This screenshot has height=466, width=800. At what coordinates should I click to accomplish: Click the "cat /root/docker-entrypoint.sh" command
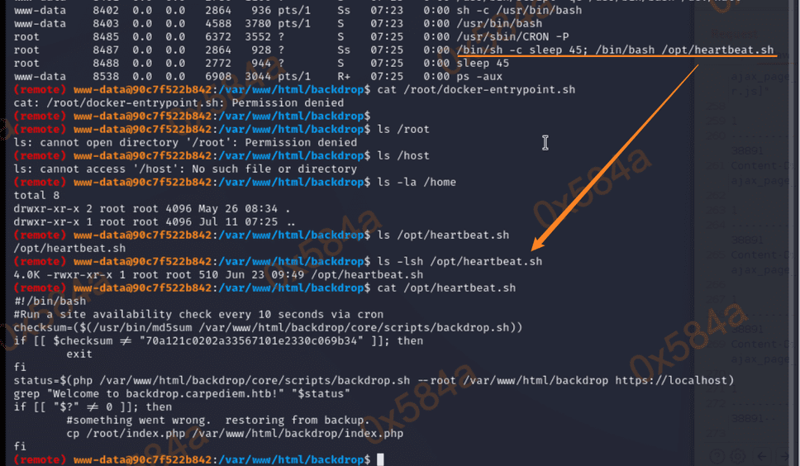(x=476, y=89)
